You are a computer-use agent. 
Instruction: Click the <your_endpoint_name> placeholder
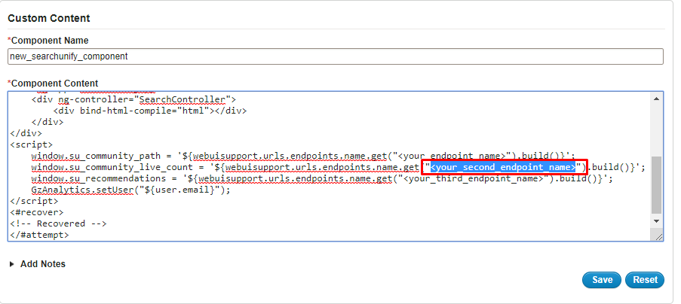[453, 156]
